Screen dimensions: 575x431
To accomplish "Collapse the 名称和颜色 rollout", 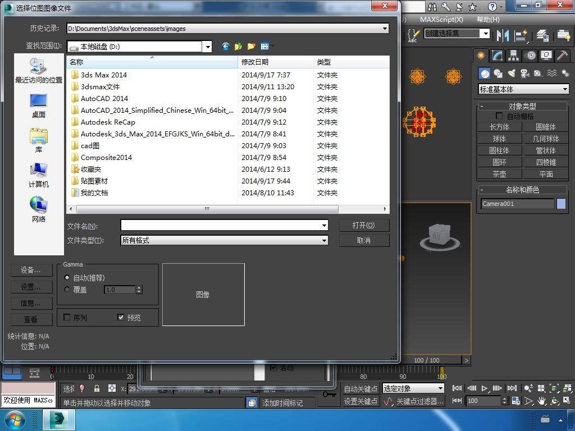I will (522, 190).
